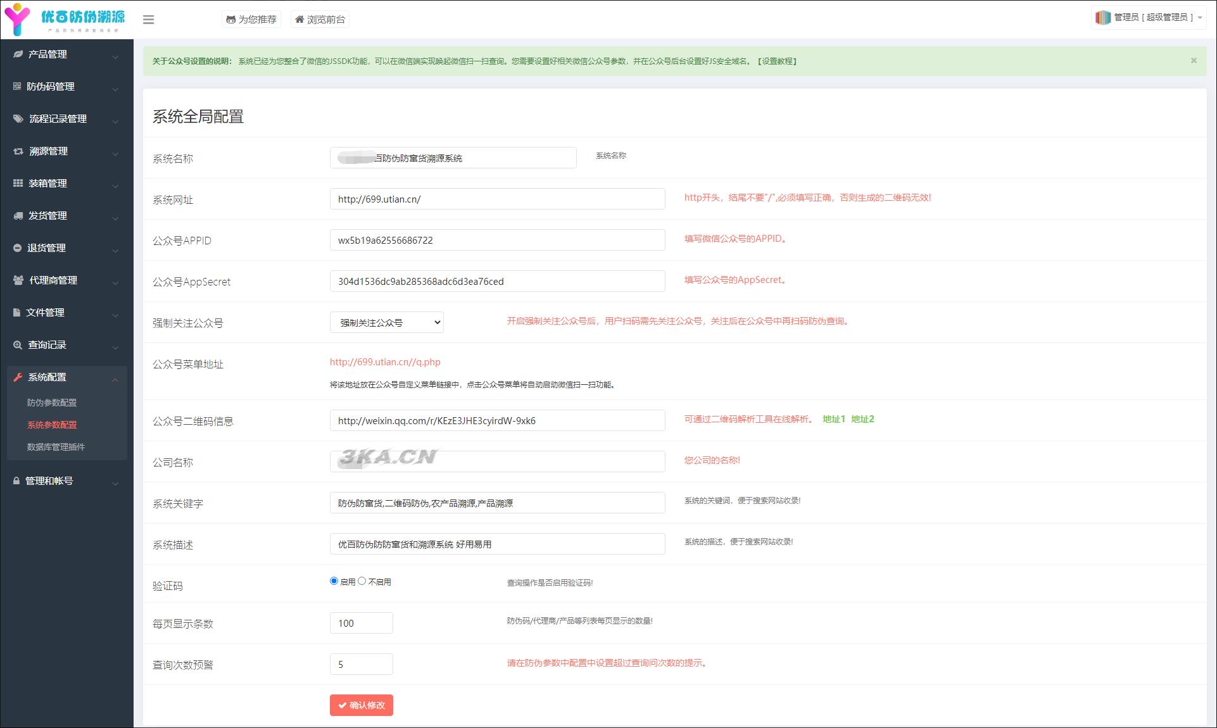Open the 强制关注公众号 dropdown
The height and width of the screenshot is (728, 1217).
coord(386,323)
